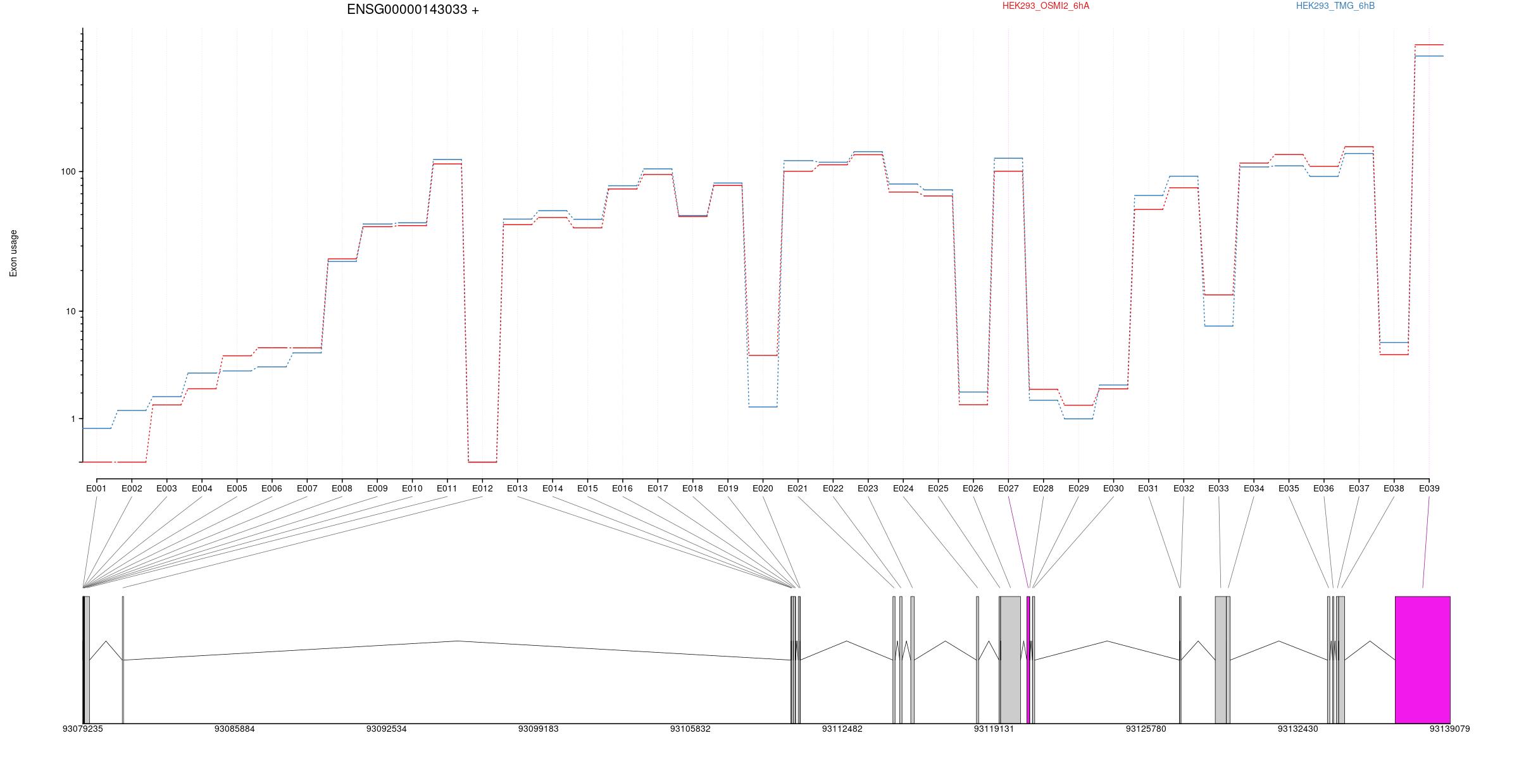The height and width of the screenshot is (759, 1519).
Task: Click genomic coordinate 93139079
Action: [x=1450, y=729]
